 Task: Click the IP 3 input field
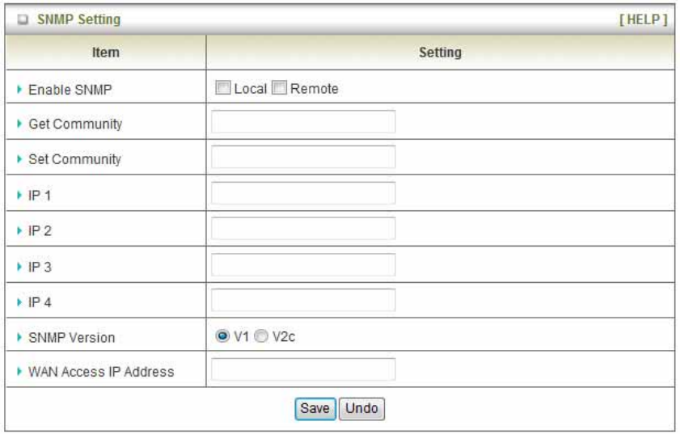click(303, 264)
